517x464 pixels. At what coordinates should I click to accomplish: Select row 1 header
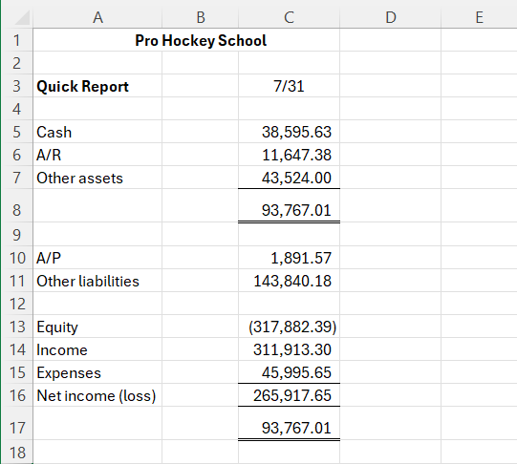point(17,40)
